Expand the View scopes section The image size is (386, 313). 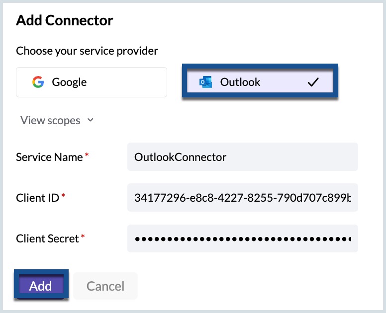[57, 120]
